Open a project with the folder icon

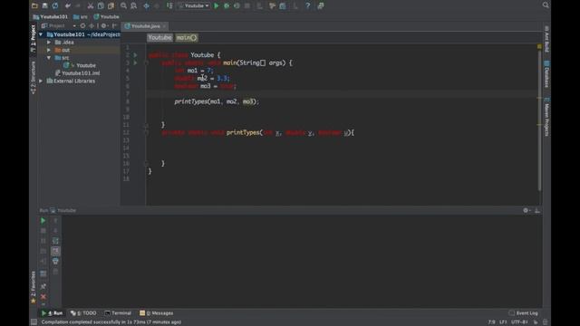[34, 5]
